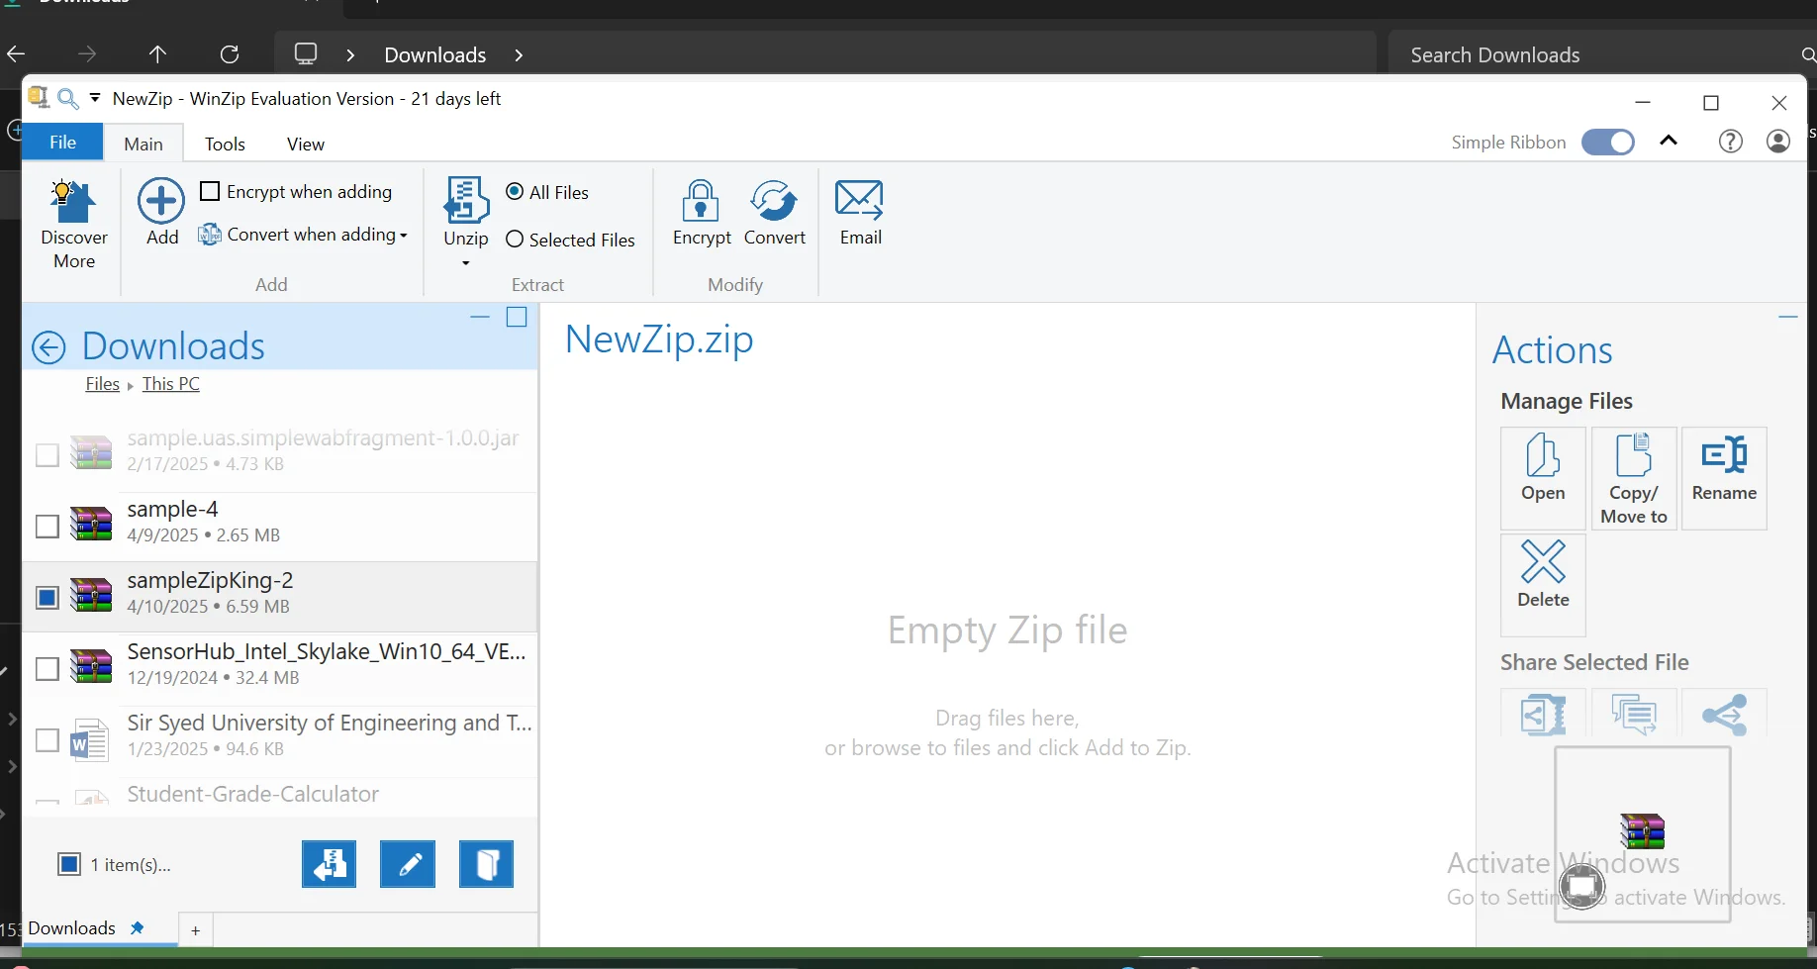Open Convert when adding dropdown

click(x=404, y=236)
